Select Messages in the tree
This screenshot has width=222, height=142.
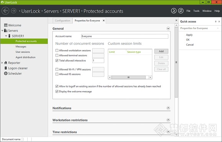click(x=21, y=47)
